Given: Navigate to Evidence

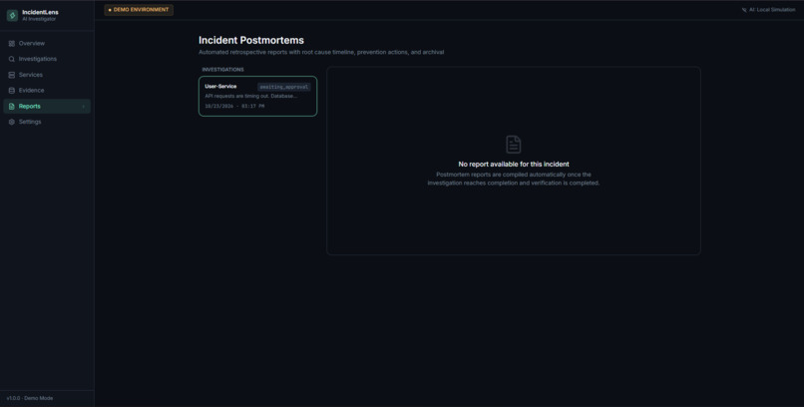Looking at the screenshot, I should click(x=47, y=90).
